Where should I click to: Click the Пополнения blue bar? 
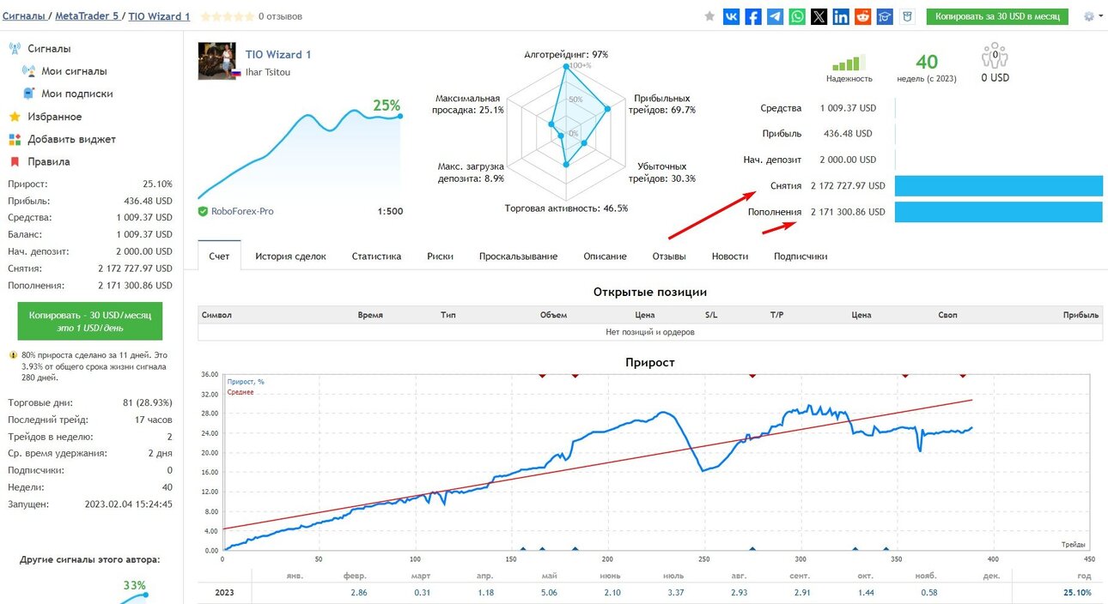tap(998, 212)
